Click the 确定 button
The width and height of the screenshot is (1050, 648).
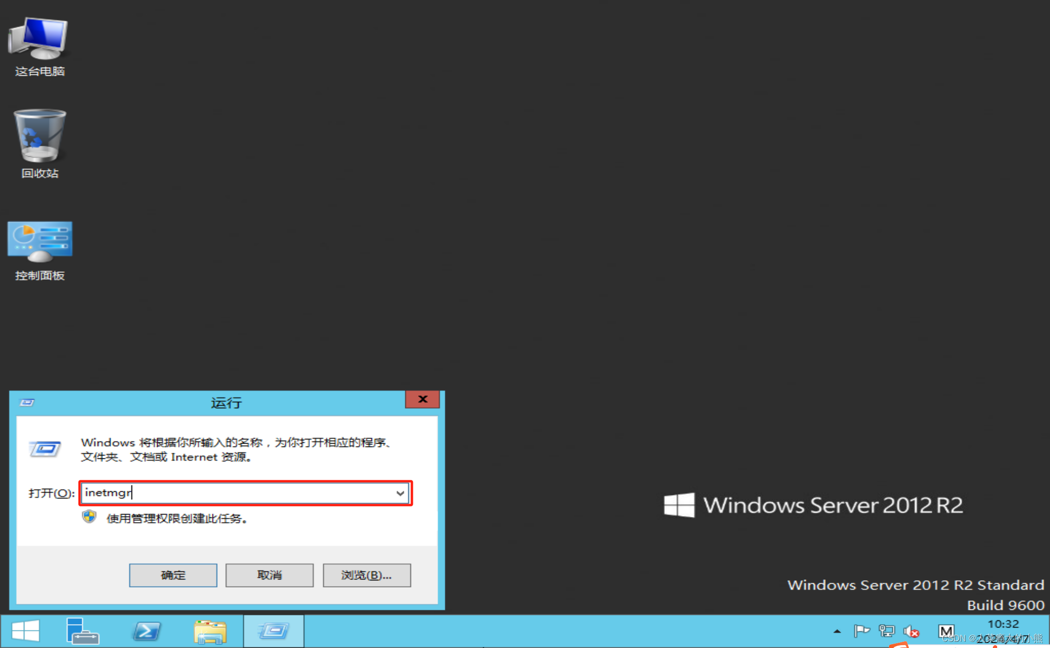tap(173, 575)
